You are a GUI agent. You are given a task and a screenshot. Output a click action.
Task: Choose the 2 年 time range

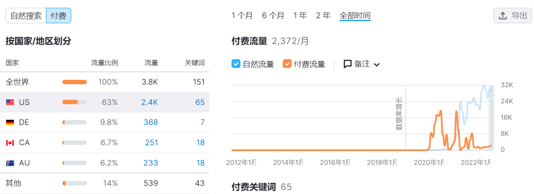pyautogui.click(x=323, y=16)
